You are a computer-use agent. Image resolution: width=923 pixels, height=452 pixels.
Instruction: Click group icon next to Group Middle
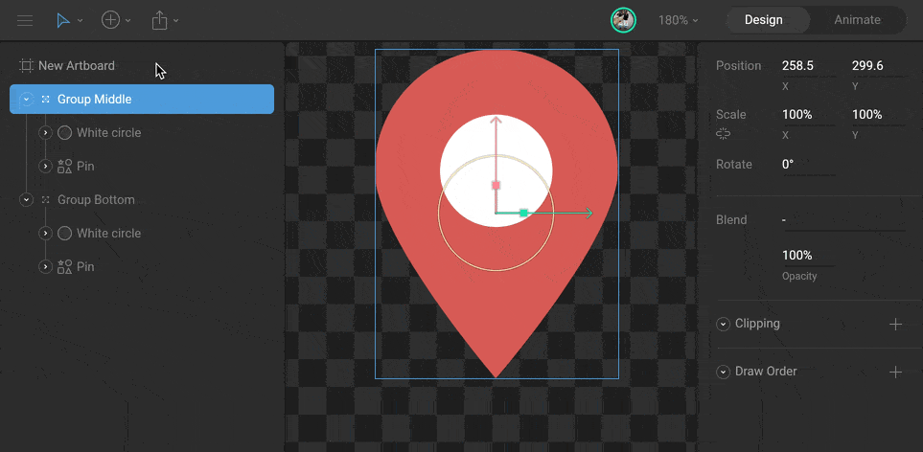pos(45,100)
